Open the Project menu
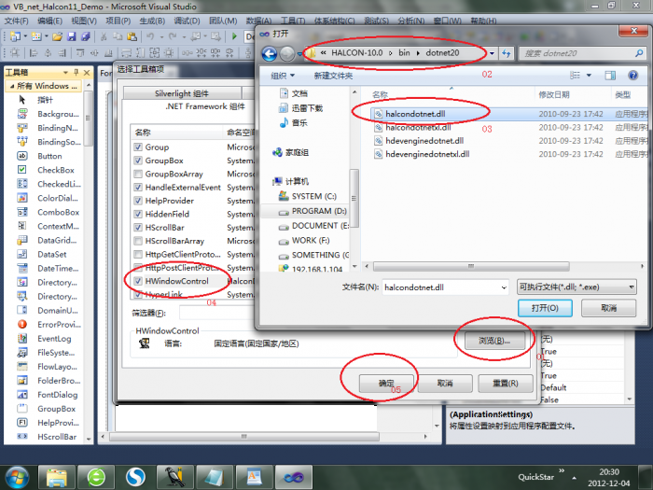This screenshot has height=490, width=653. pos(118,21)
